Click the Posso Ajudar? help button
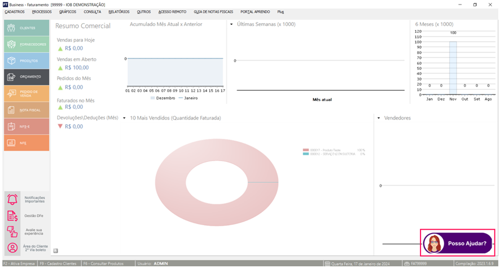This screenshot has height=268, width=500. (x=458, y=244)
